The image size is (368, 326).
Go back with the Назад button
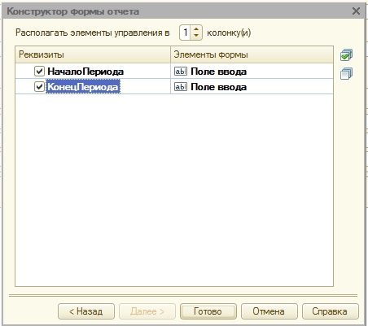tap(86, 311)
